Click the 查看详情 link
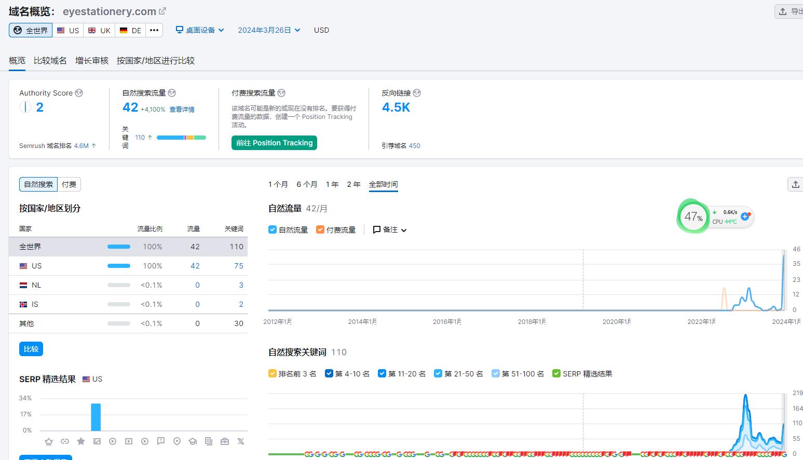The width and height of the screenshot is (803, 460). 182,110
